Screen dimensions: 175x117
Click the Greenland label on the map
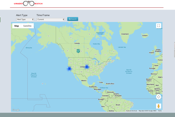(125, 34)
